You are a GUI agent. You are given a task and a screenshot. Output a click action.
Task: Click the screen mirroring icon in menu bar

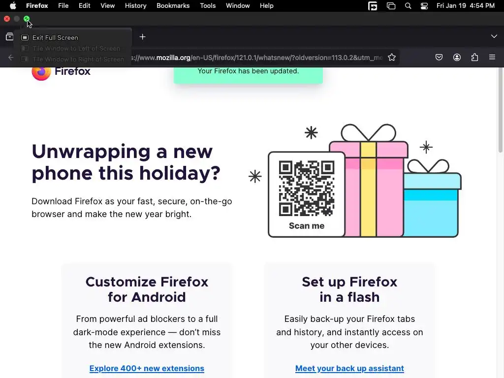391,6
